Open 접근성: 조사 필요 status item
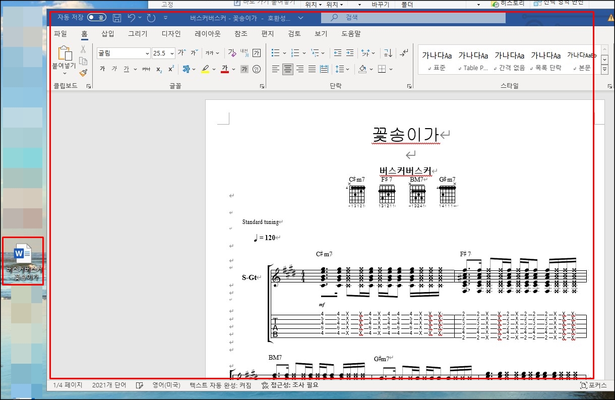The height and width of the screenshot is (400, 615). [x=290, y=385]
